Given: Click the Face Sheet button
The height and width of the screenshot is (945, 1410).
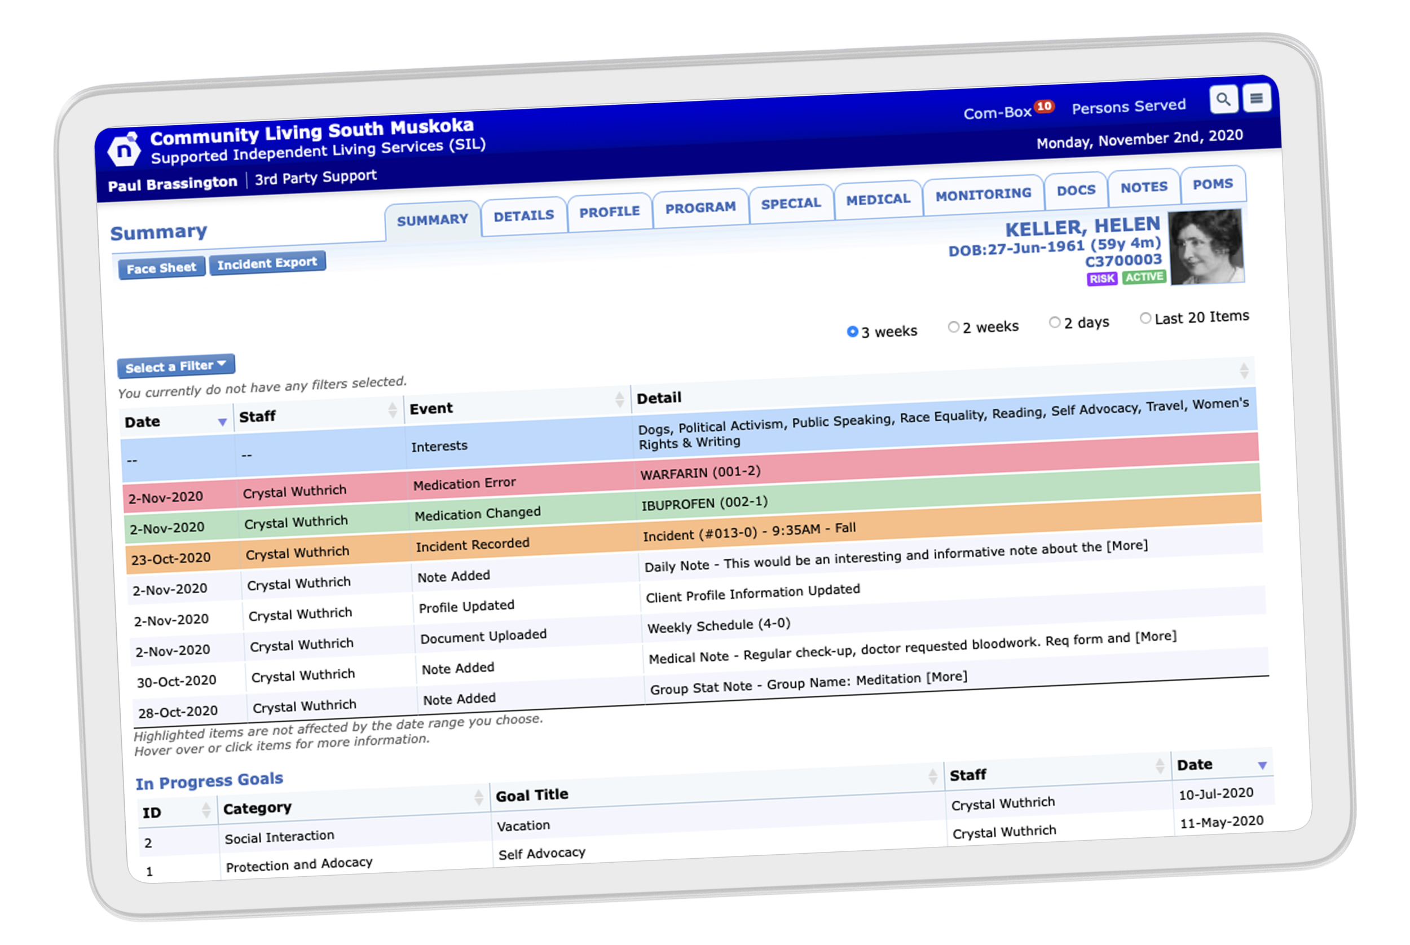Looking at the screenshot, I should click(161, 268).
